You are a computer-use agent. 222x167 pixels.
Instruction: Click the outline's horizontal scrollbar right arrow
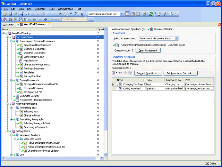102,158
